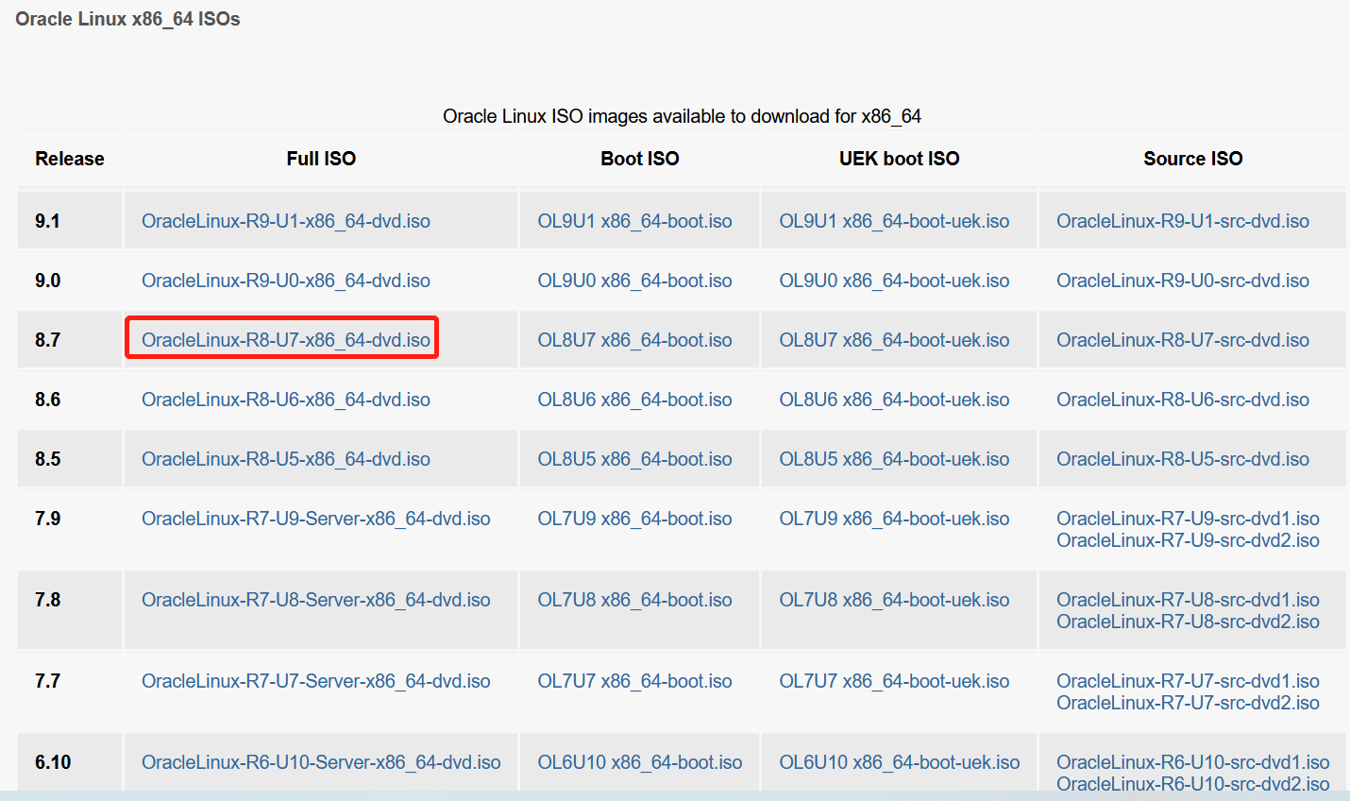The height and width of the screenshot is (801, 1350).
Task: Click the Source ISO column header
Action: [1193, 159]
